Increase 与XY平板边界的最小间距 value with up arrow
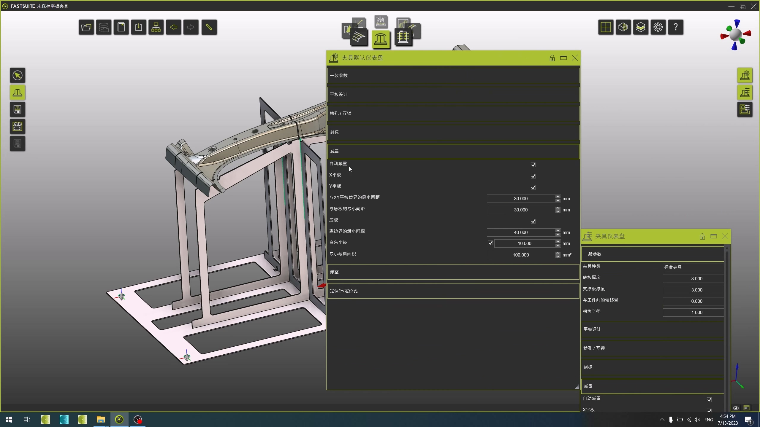Viewport: 760px width, 427px height. [x=558, y=197]
